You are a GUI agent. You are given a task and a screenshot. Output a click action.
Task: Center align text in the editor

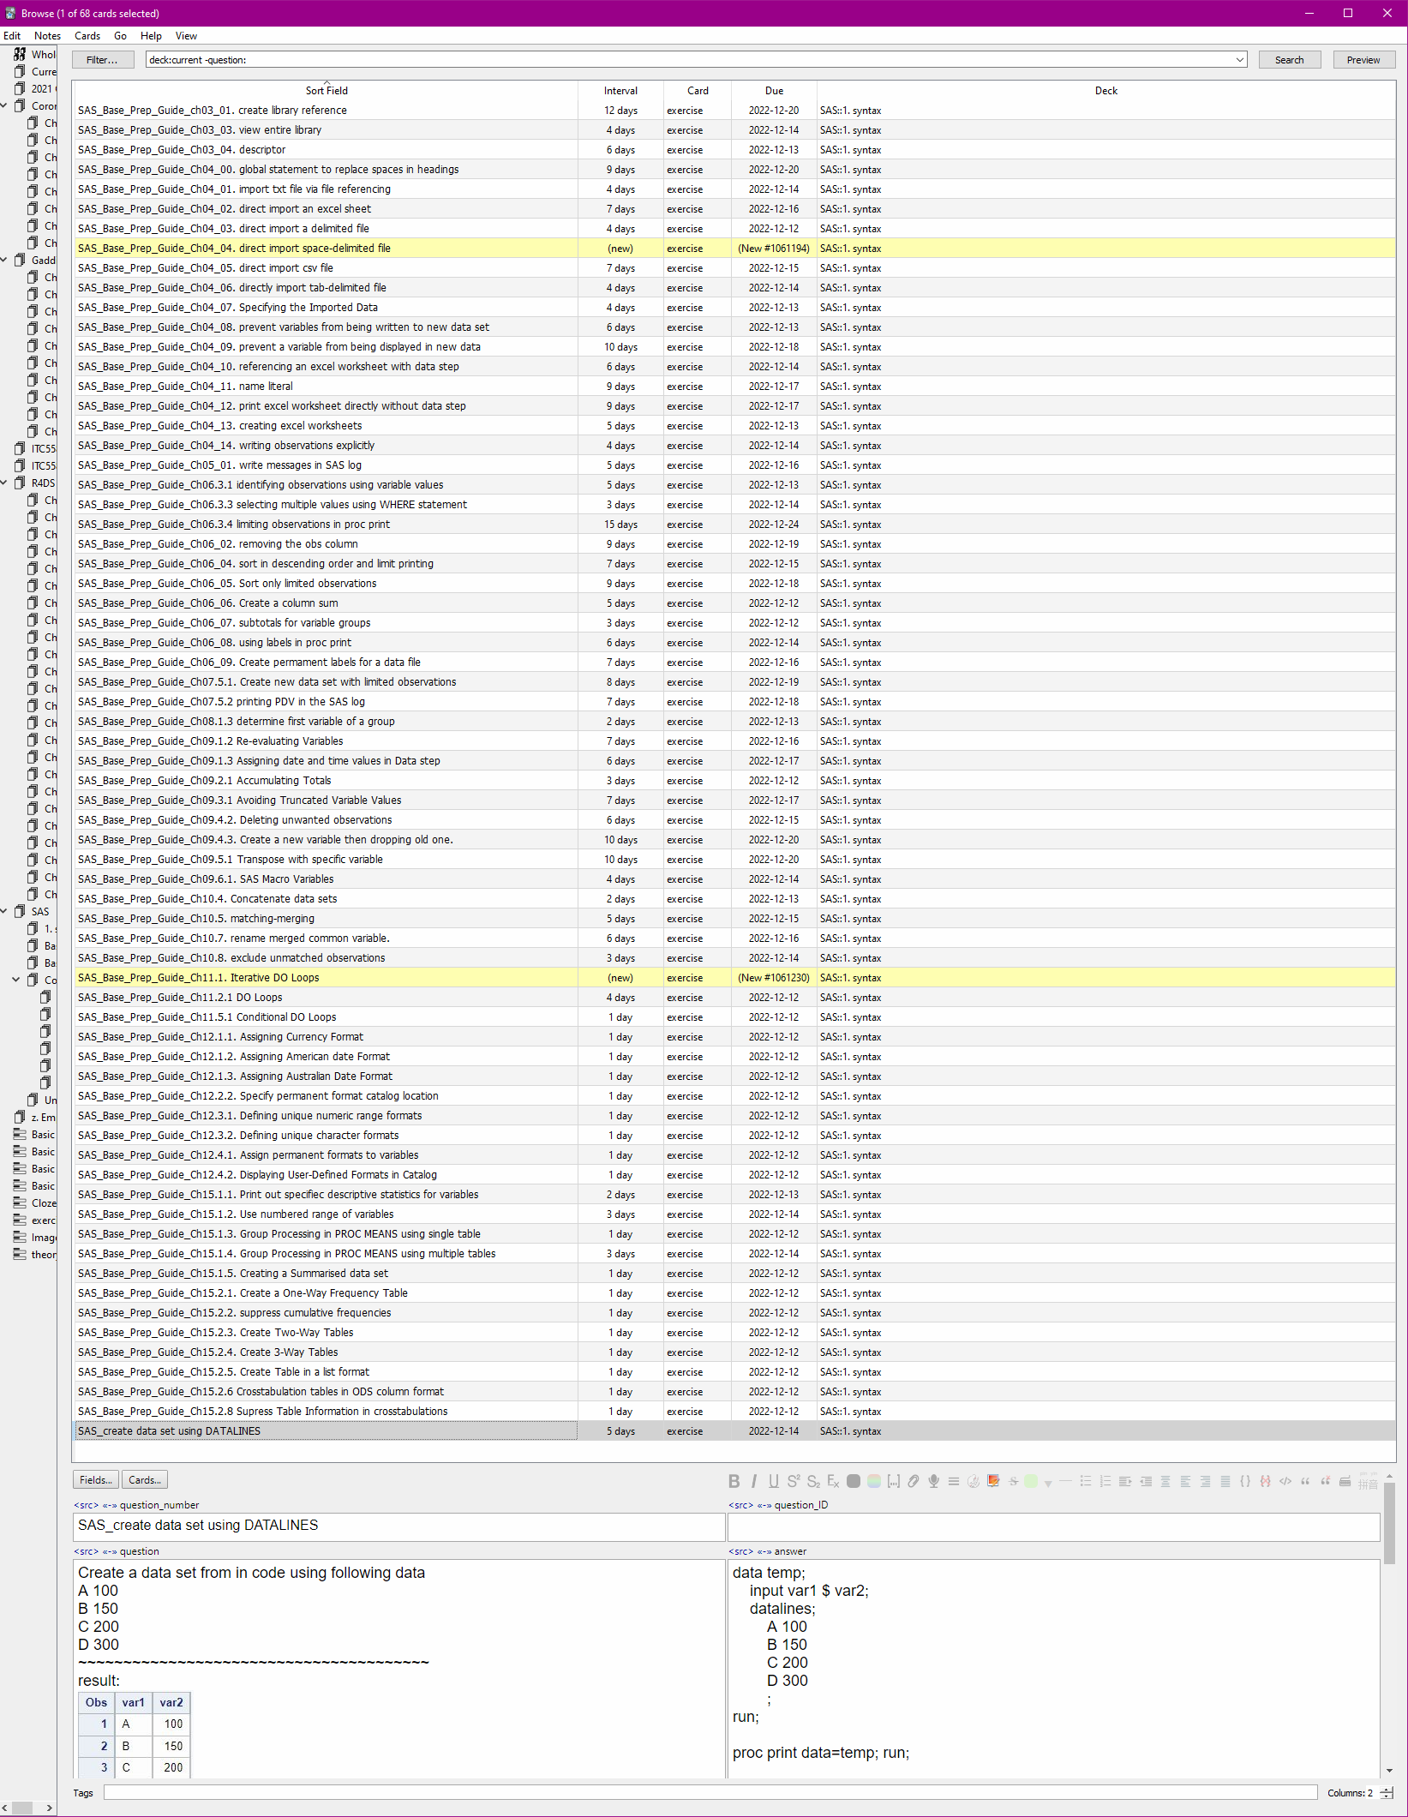click(1165, 1481)
